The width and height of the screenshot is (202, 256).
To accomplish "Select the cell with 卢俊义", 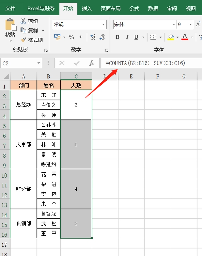I will [x=48, y=105].
